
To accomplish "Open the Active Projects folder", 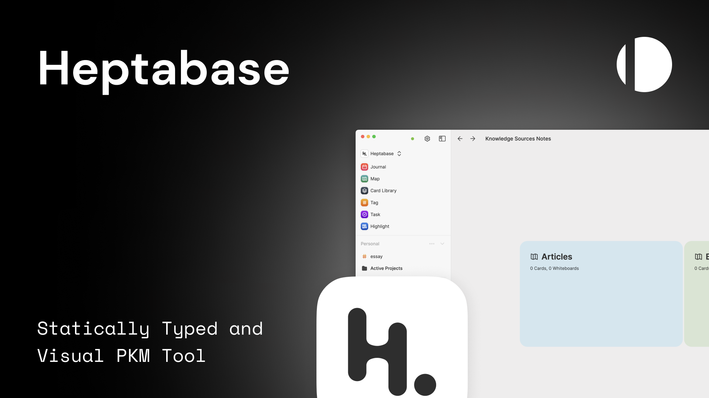I will 386,268.
